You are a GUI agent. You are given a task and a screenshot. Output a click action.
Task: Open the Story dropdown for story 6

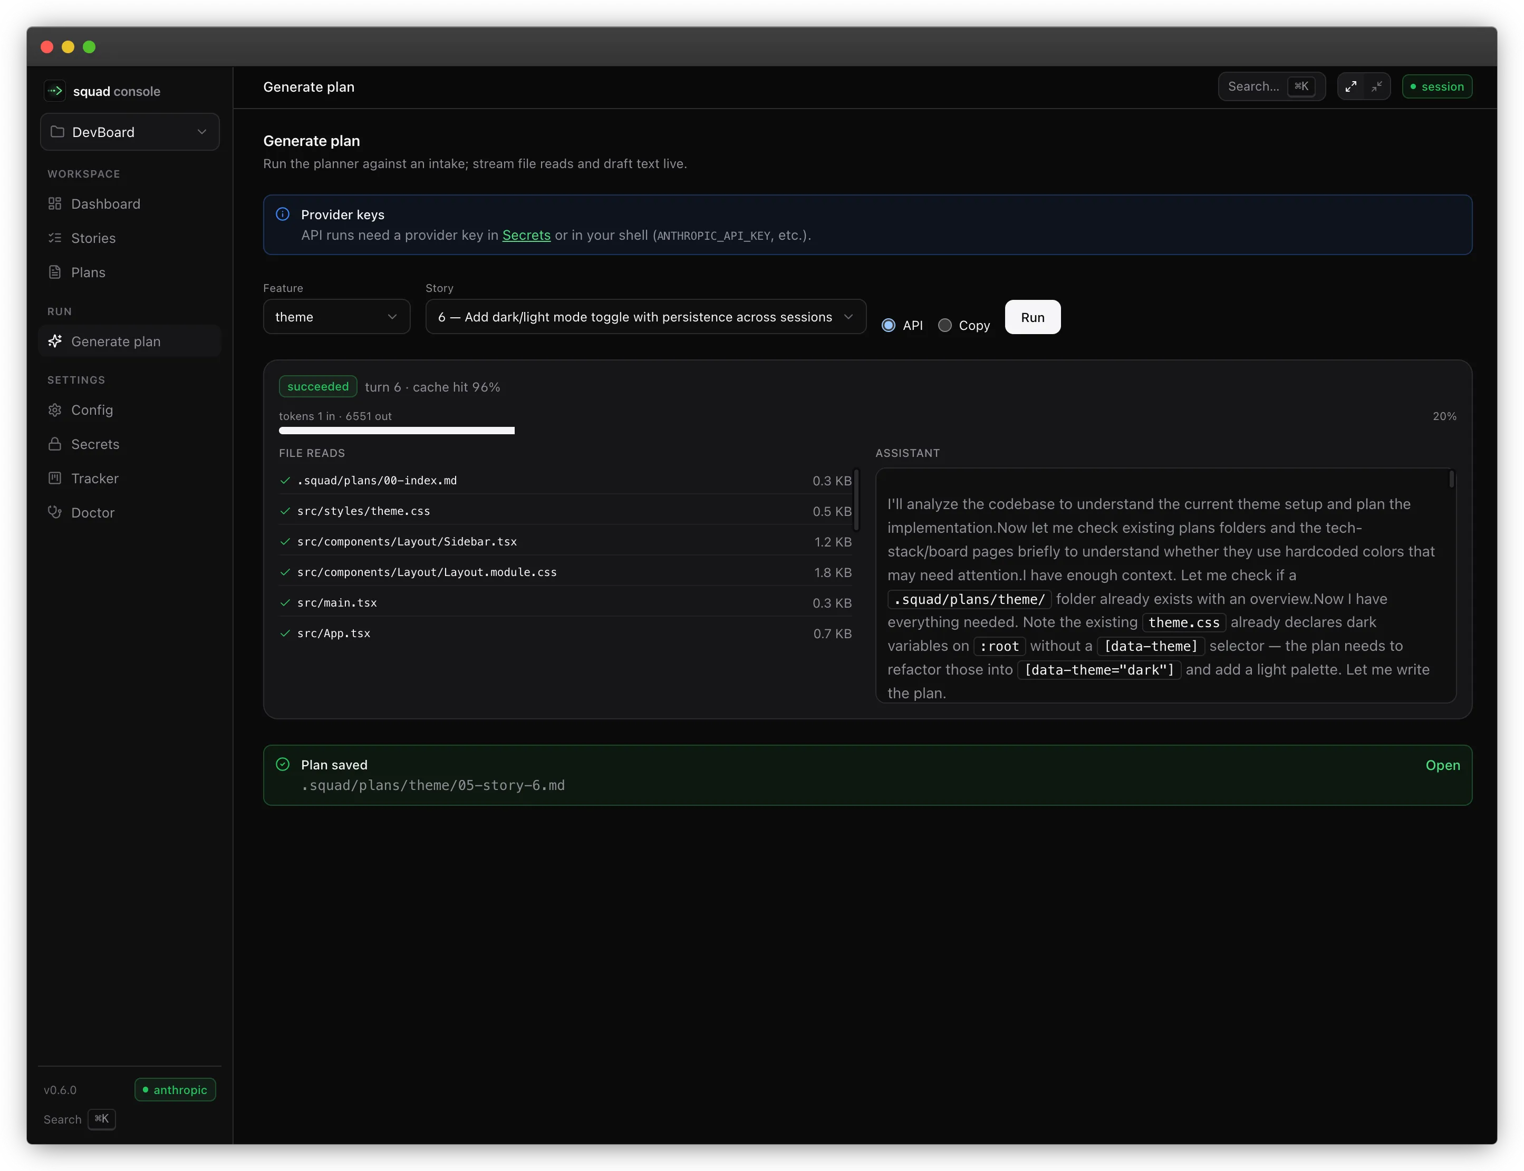pyautogui.click(x=646, y=317)
